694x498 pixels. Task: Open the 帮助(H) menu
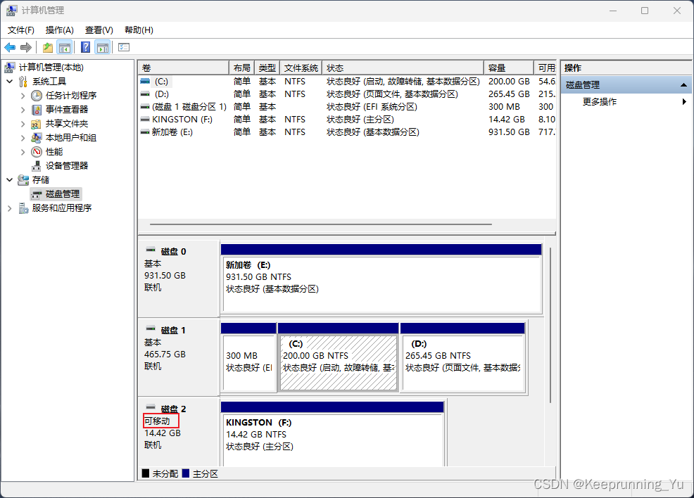(x=139, y=30)
